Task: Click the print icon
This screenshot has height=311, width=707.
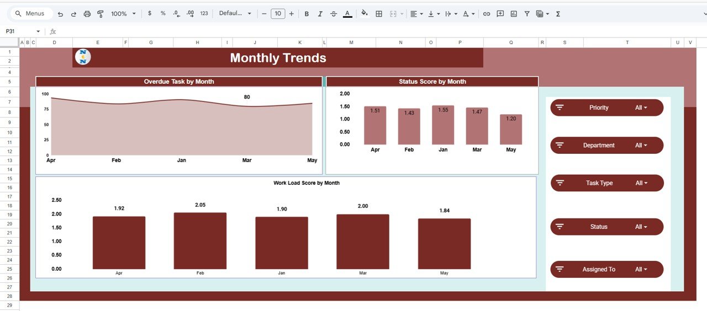Action: tap(87, 14)
